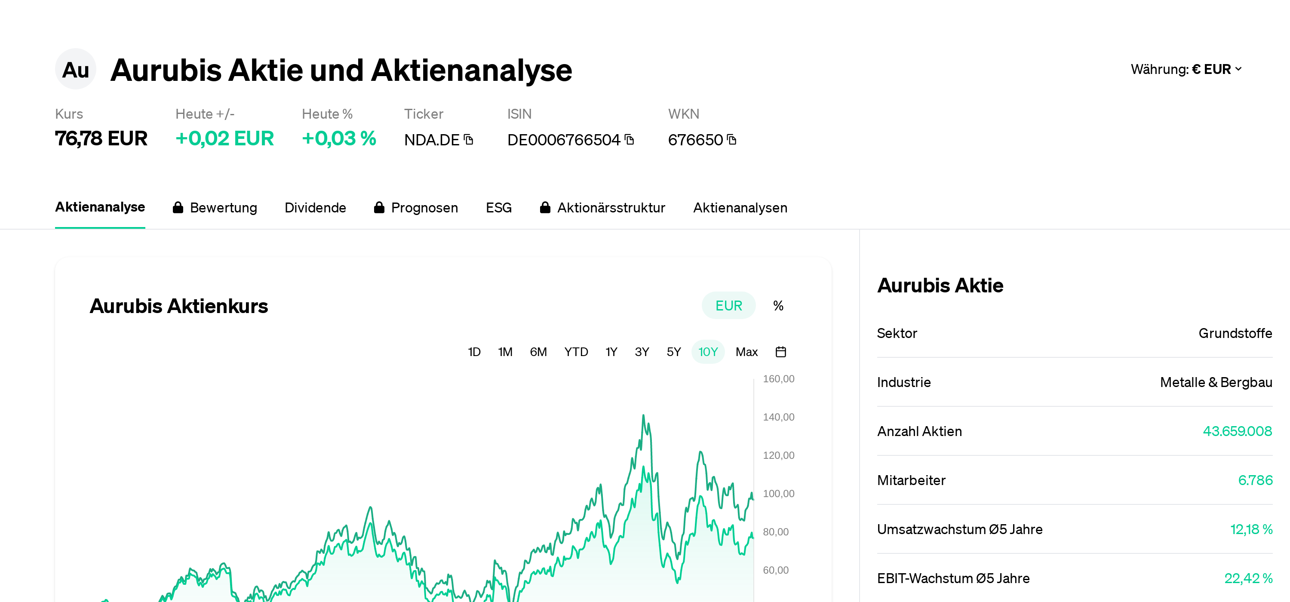Select the 5Y chart range
The image size is (1290, 602).
(x=673, y=352)
